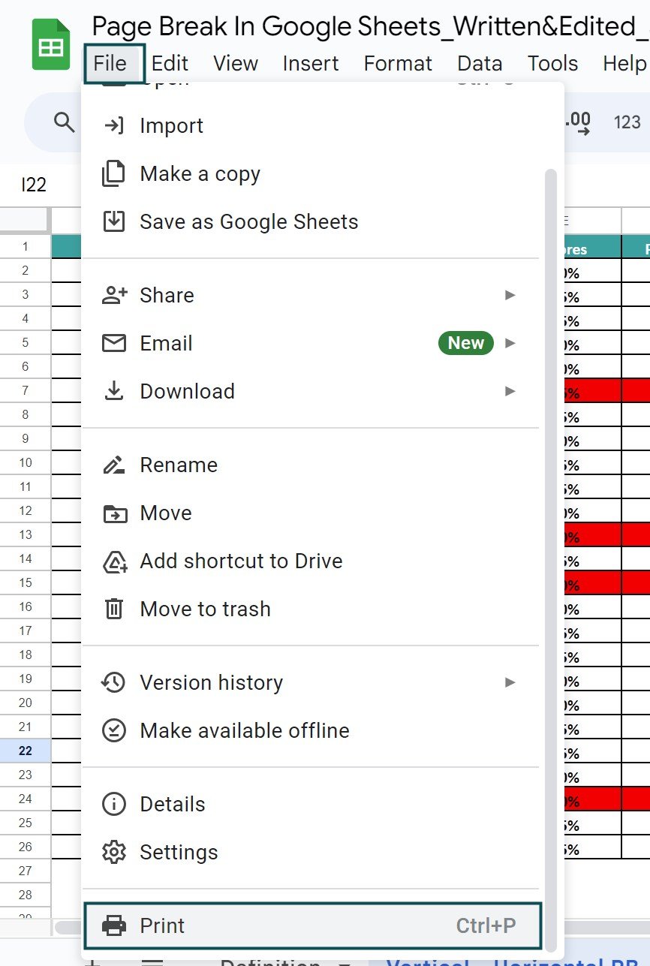Click the Google Sheets logo icon
650x966 pixels.
50,46
